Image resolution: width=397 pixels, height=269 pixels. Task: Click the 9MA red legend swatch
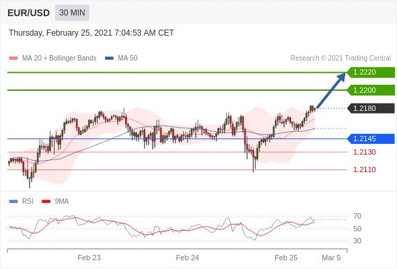[x=46, y=202]
